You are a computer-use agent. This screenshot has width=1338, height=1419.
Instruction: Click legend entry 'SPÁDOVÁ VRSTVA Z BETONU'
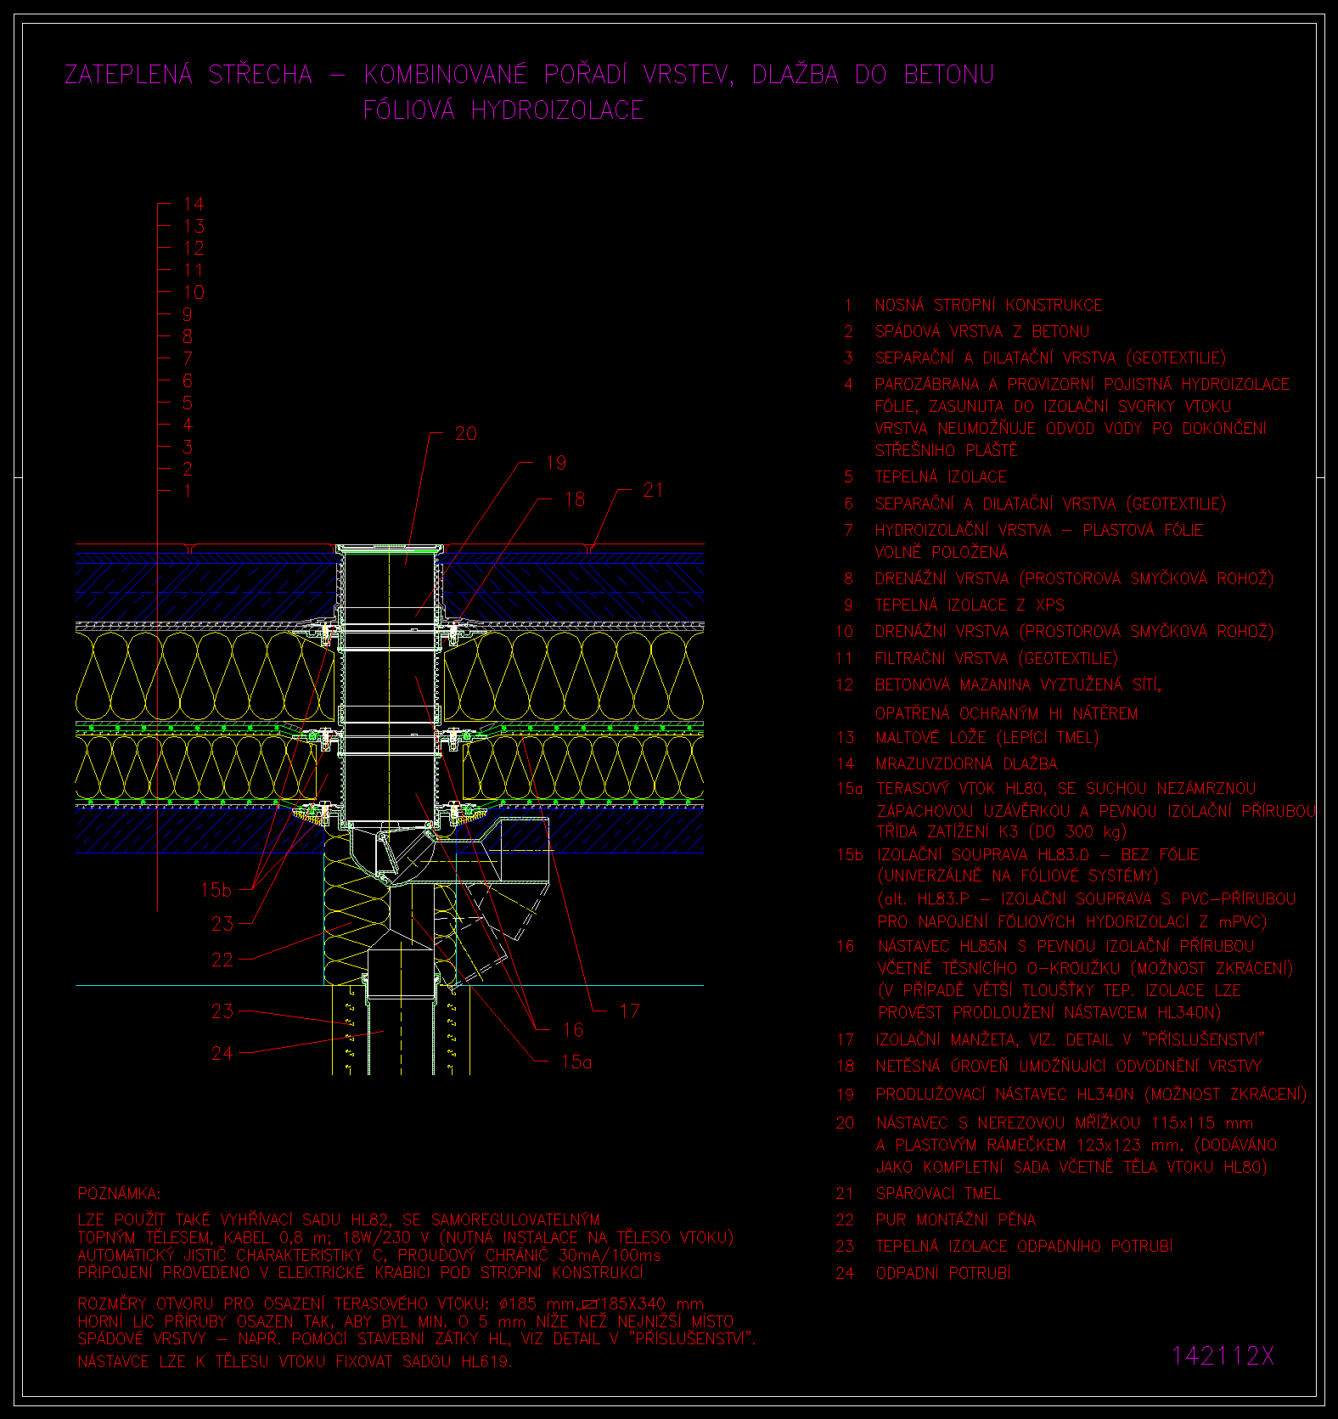[981, 331]
